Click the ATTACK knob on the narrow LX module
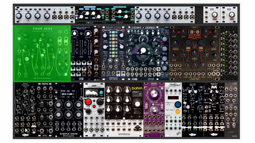The height and width of the screenshot is (143, 255). 96,31
